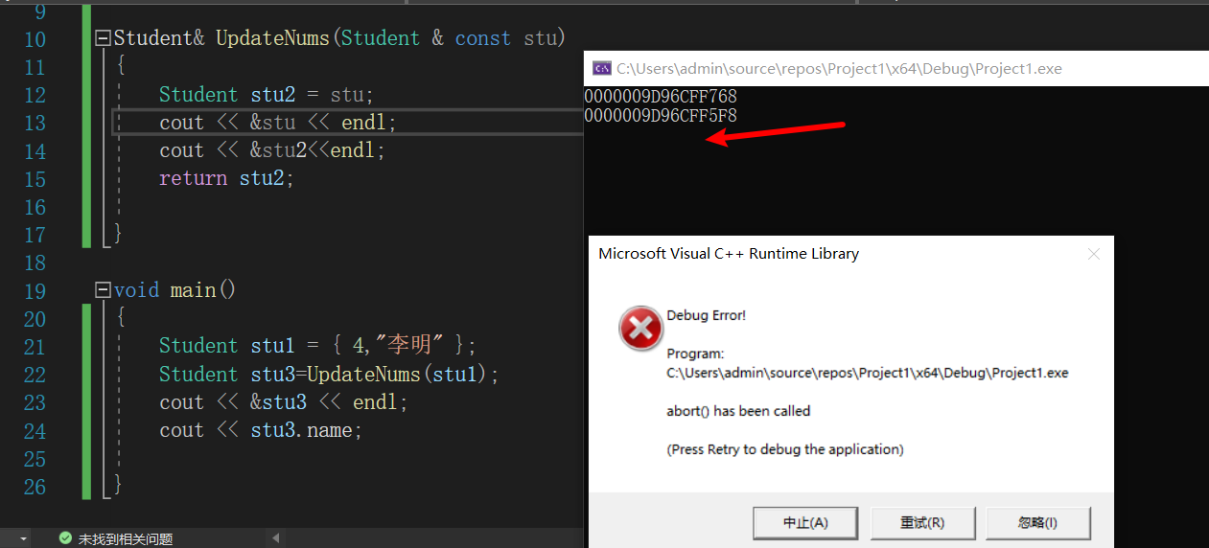Click console output 0000009D96CFF5F8

(661, 116)
